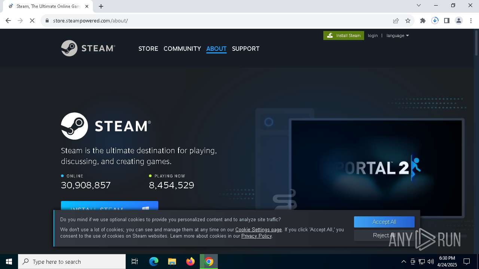Open the Chrome extensions puzzle icon
Image resolution: width=479 pixels, height=269 pixels.
[x=423, y=21]
